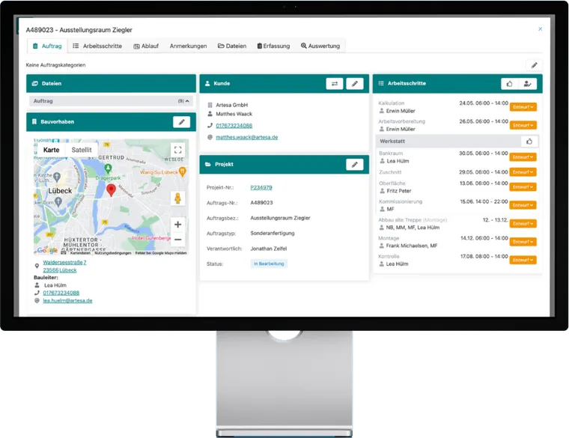Open the 23566 Lübeck postal code link
569x438 pixels.
(59, 270)
